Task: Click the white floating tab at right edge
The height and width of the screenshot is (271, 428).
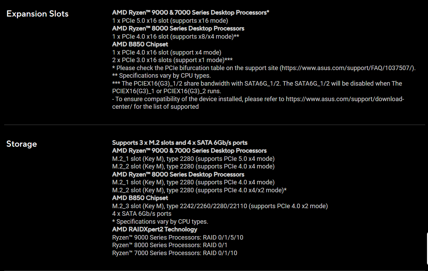Action: coord(427,249)
